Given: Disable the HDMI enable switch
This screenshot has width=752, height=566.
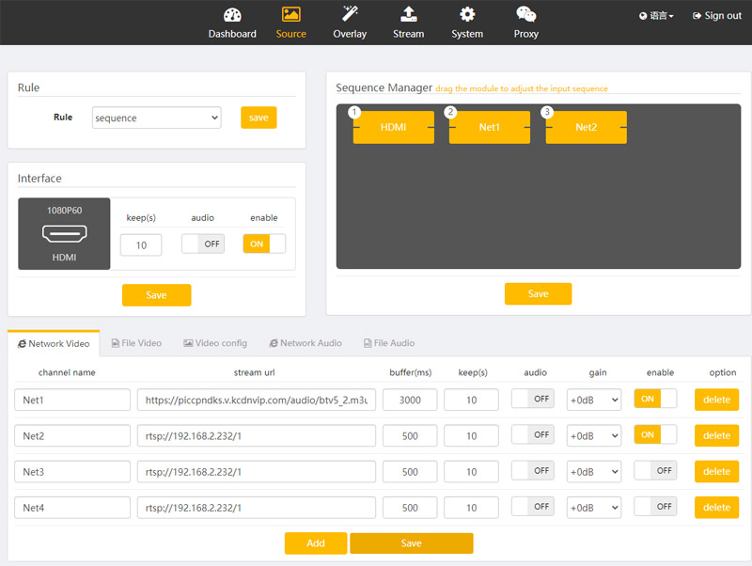Looking at the screenshot, I should tap(264, 244).
